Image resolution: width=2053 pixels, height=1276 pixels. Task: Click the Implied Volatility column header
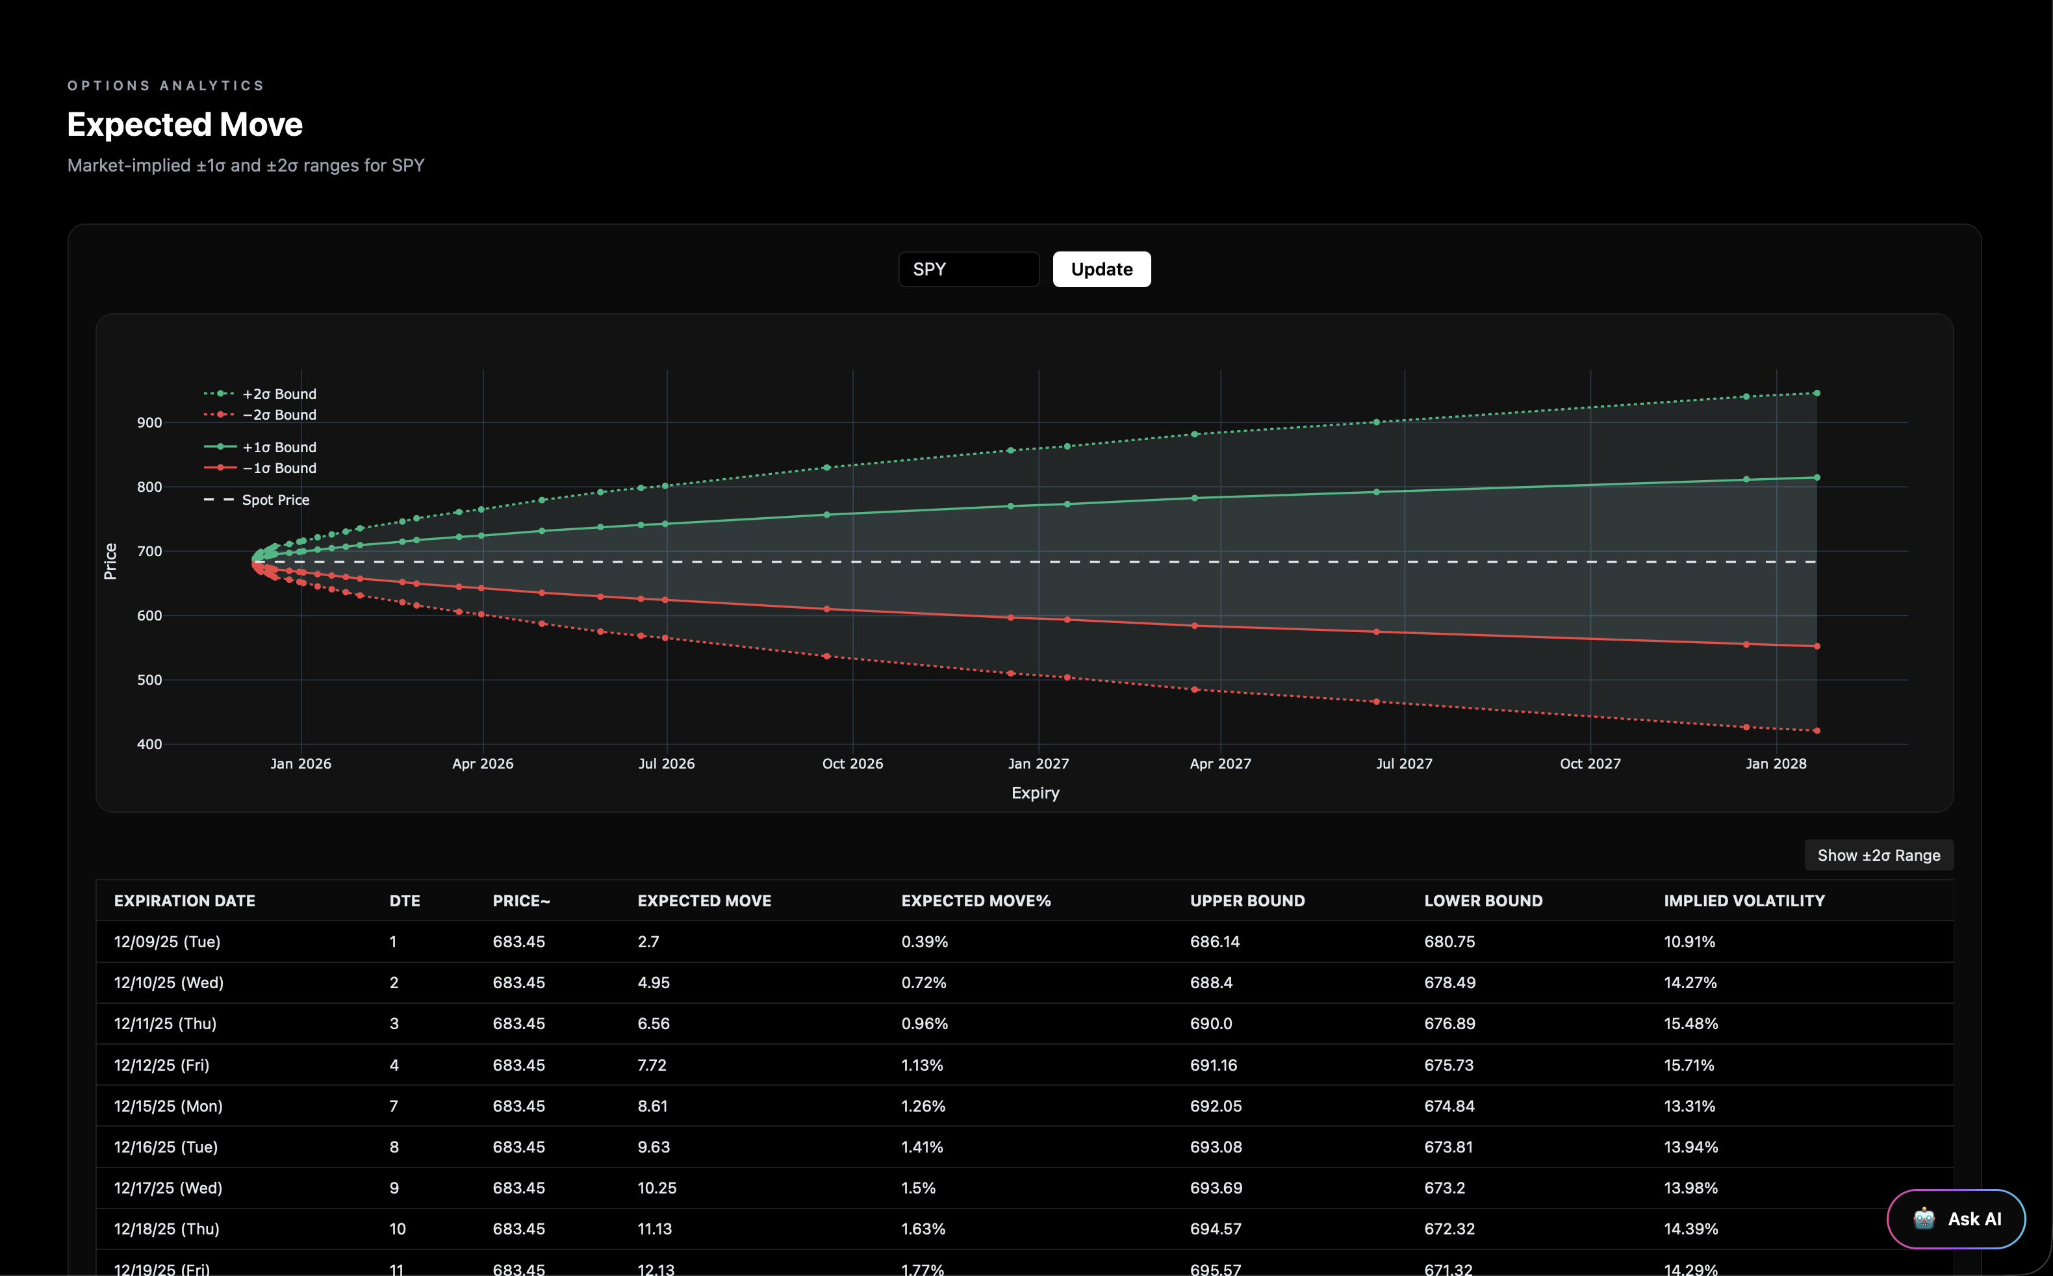(x=1743, y=900)
